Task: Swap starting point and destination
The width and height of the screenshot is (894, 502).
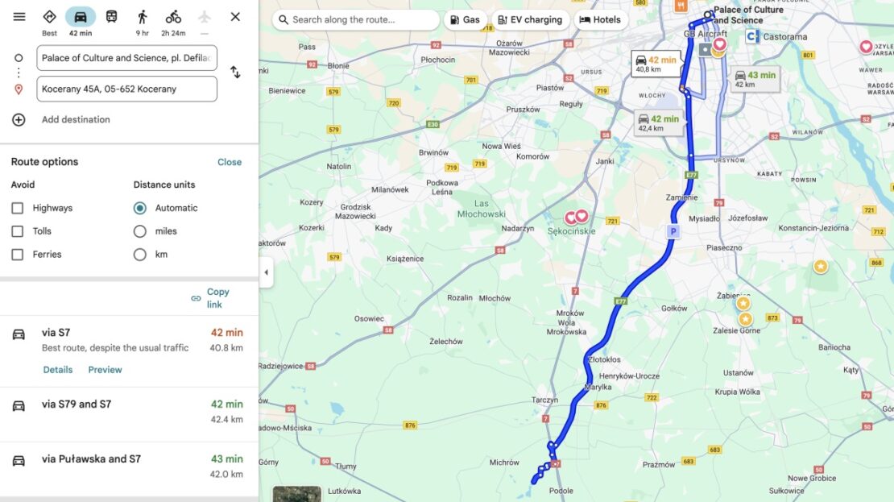Action: (x=235, y=73)
